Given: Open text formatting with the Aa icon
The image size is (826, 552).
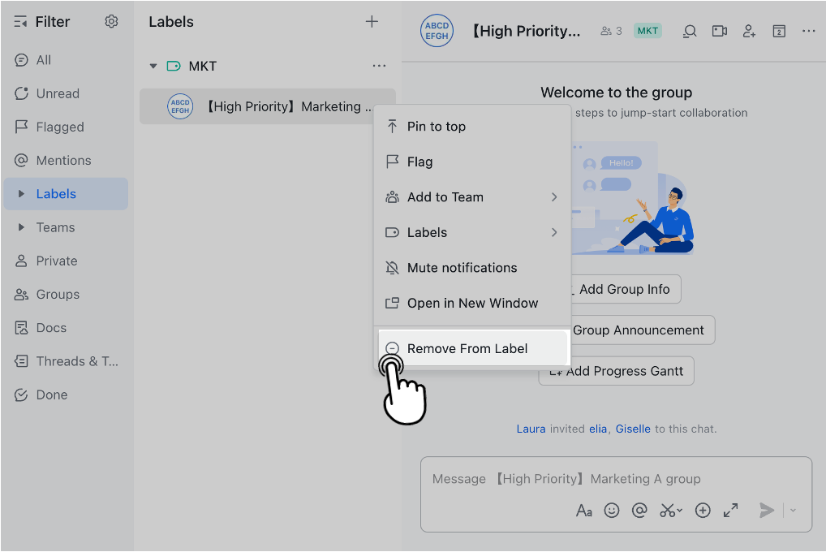Looking at the screenshot, I should [x=583, y=510].
